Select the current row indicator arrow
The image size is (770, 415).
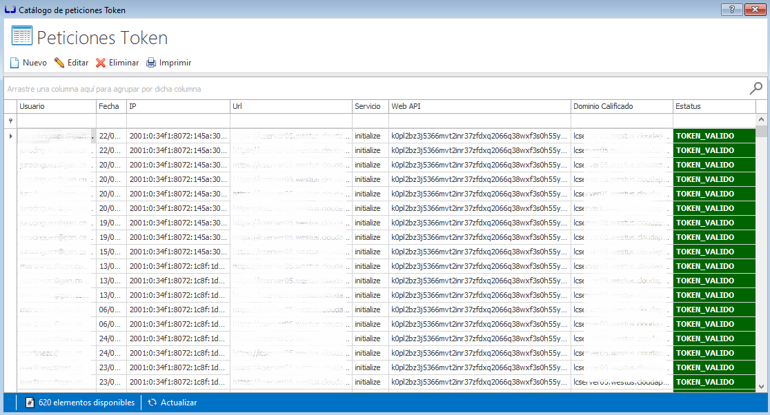[11, 136]
